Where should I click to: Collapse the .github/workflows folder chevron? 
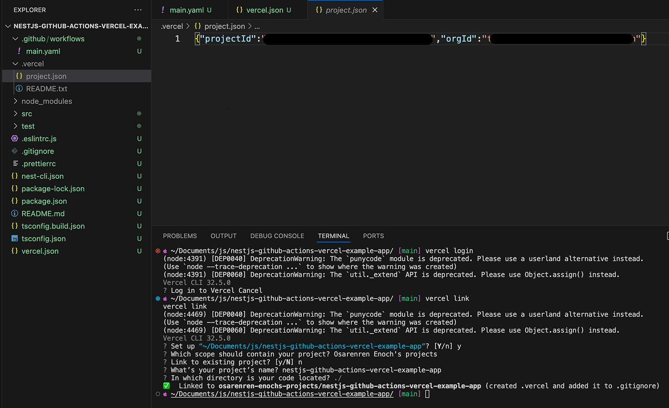15,39
